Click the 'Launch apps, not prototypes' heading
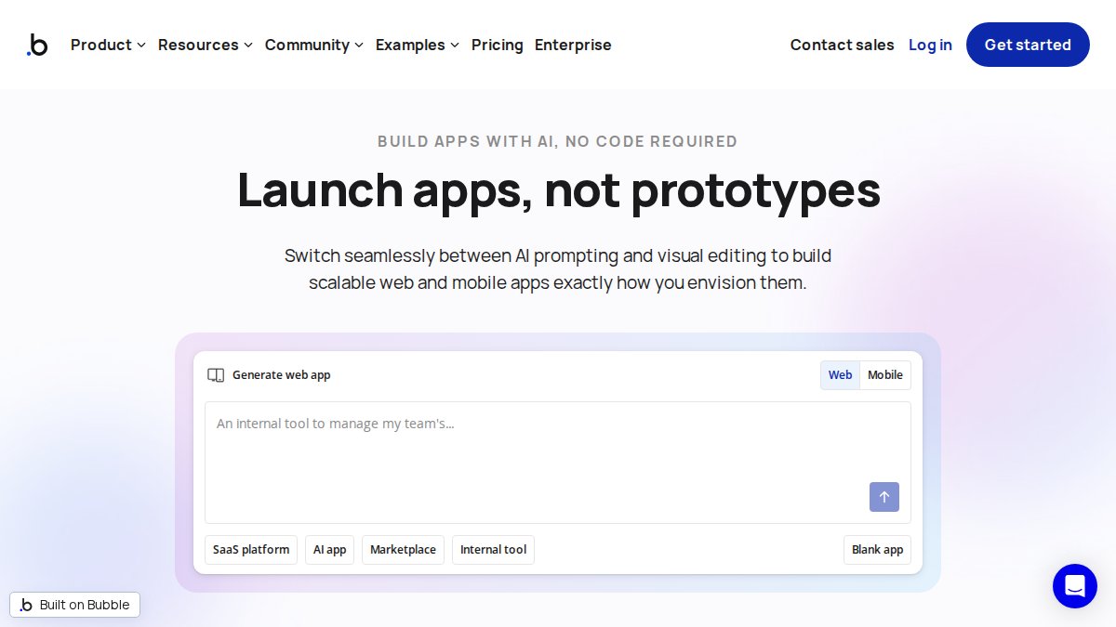 558,189
